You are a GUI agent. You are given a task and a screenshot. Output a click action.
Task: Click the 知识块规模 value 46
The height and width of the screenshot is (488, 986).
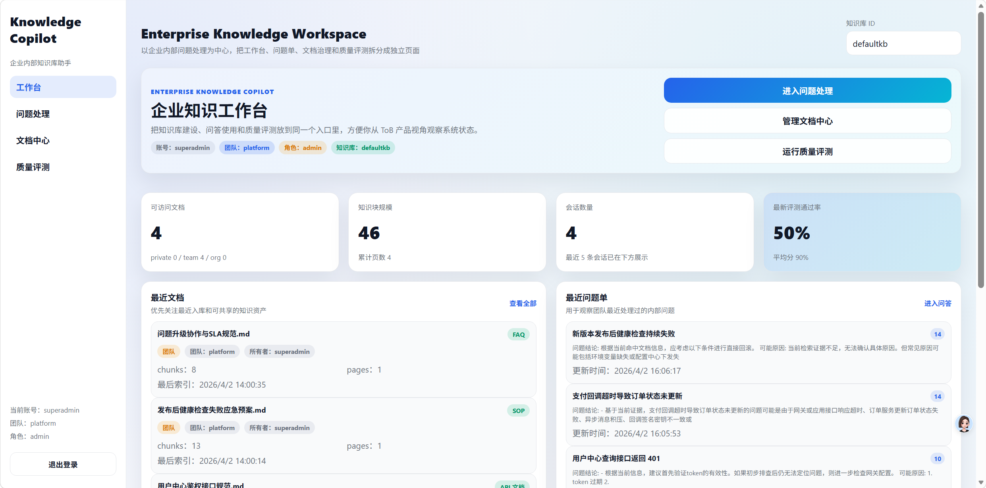click(369, 233)
